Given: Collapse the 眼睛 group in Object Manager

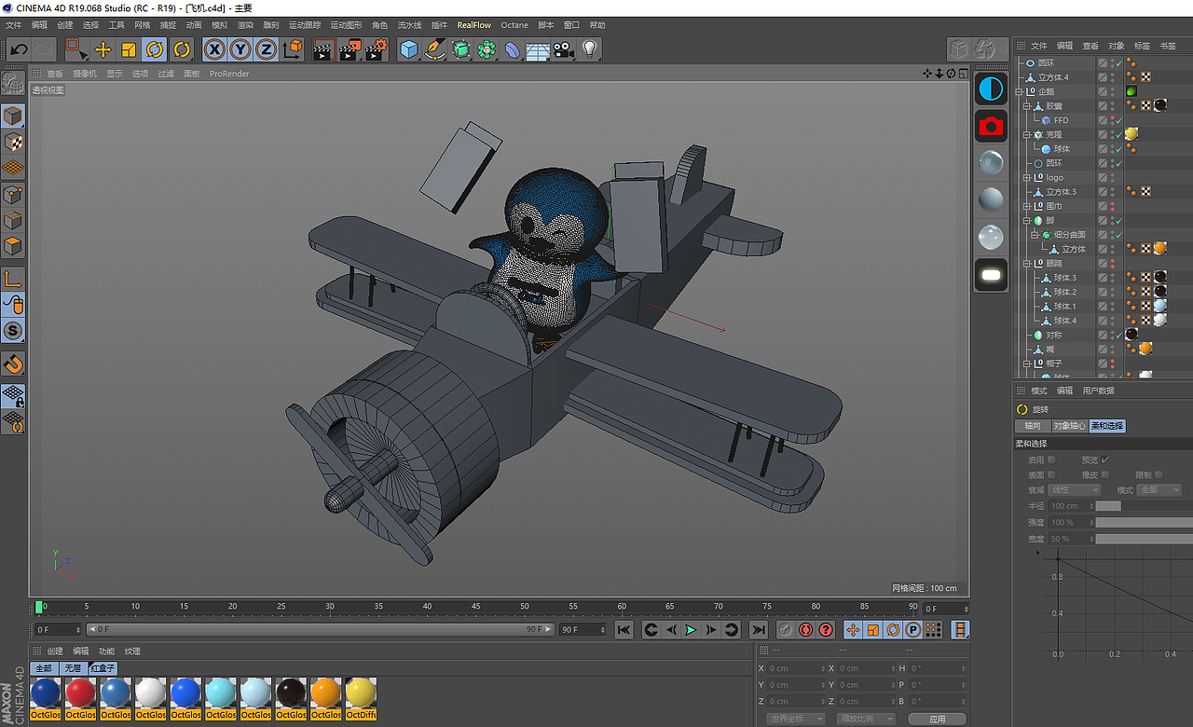Looking at the screenshot, I should (x=1025, y=262).
